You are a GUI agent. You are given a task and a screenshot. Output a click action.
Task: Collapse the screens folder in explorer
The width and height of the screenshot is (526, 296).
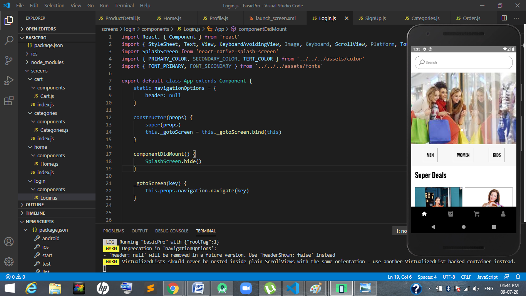point(39,71)
